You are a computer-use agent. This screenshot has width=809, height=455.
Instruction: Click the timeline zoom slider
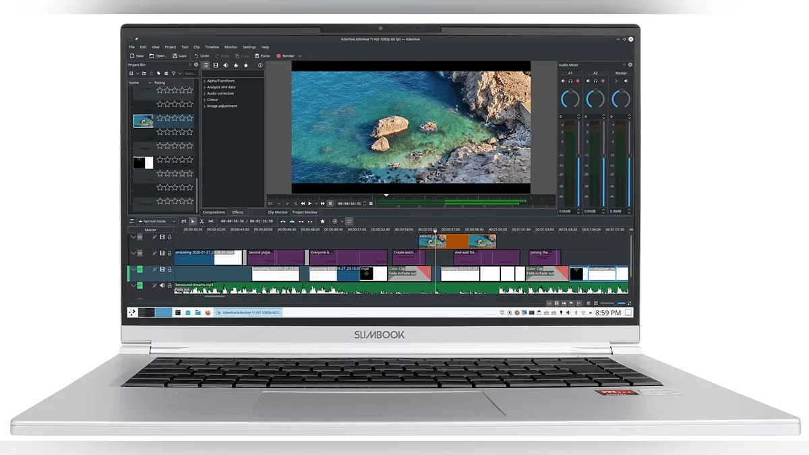pyautogui.click(x=613, y=303)
